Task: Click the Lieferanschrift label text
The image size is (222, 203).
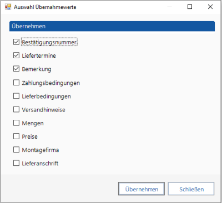Action: coord(40,163)
